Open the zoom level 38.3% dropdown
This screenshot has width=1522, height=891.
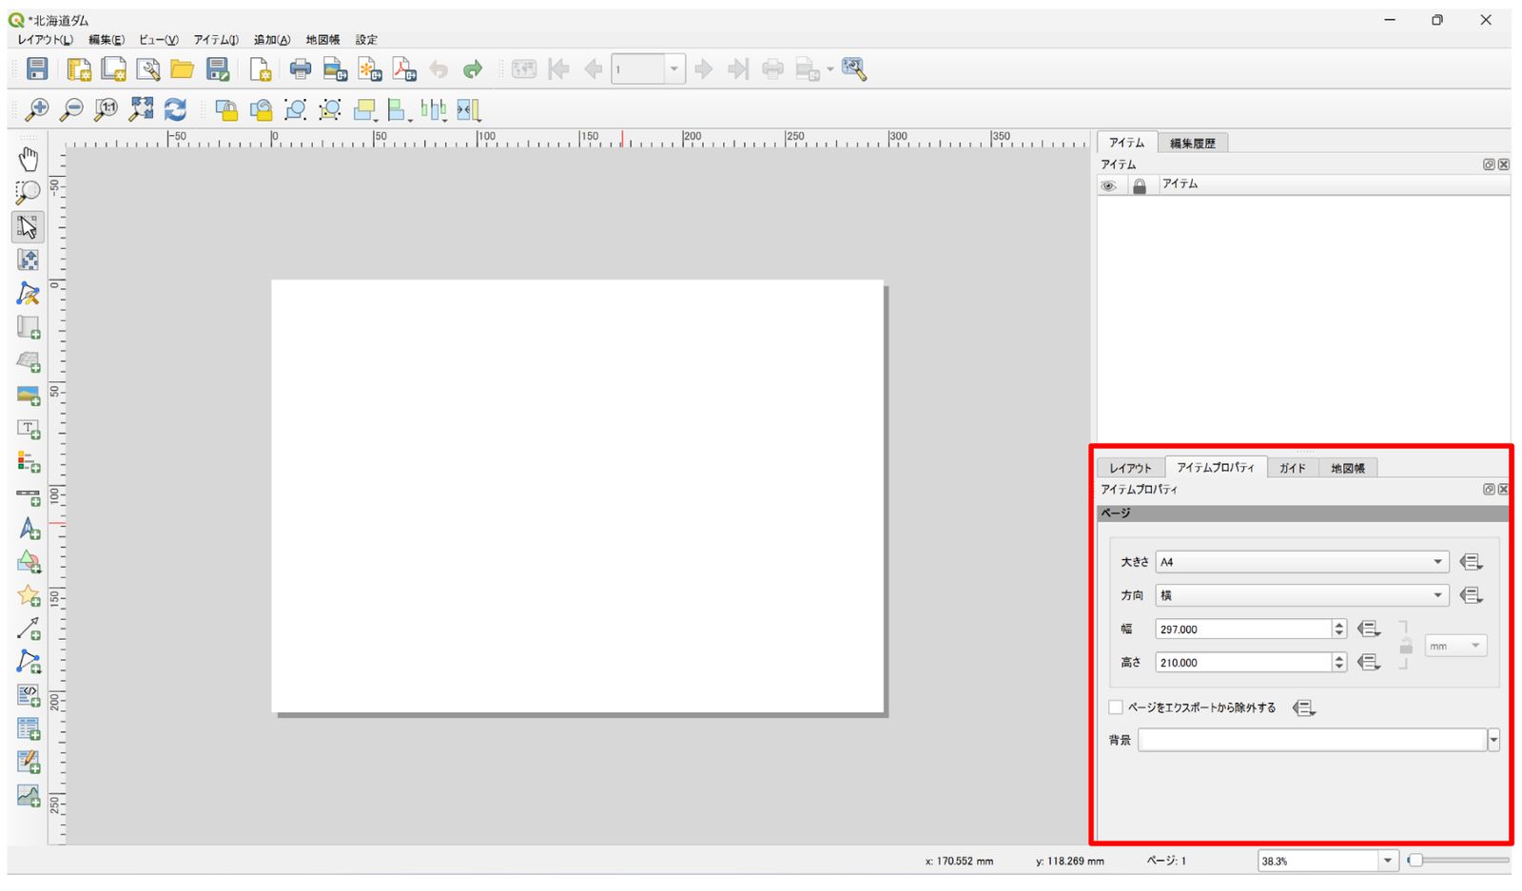pos(1387,861)
